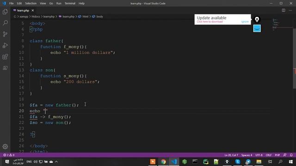296x166 pixels.
Task: Click notifications bell in status bar
Action: (291, 155)
